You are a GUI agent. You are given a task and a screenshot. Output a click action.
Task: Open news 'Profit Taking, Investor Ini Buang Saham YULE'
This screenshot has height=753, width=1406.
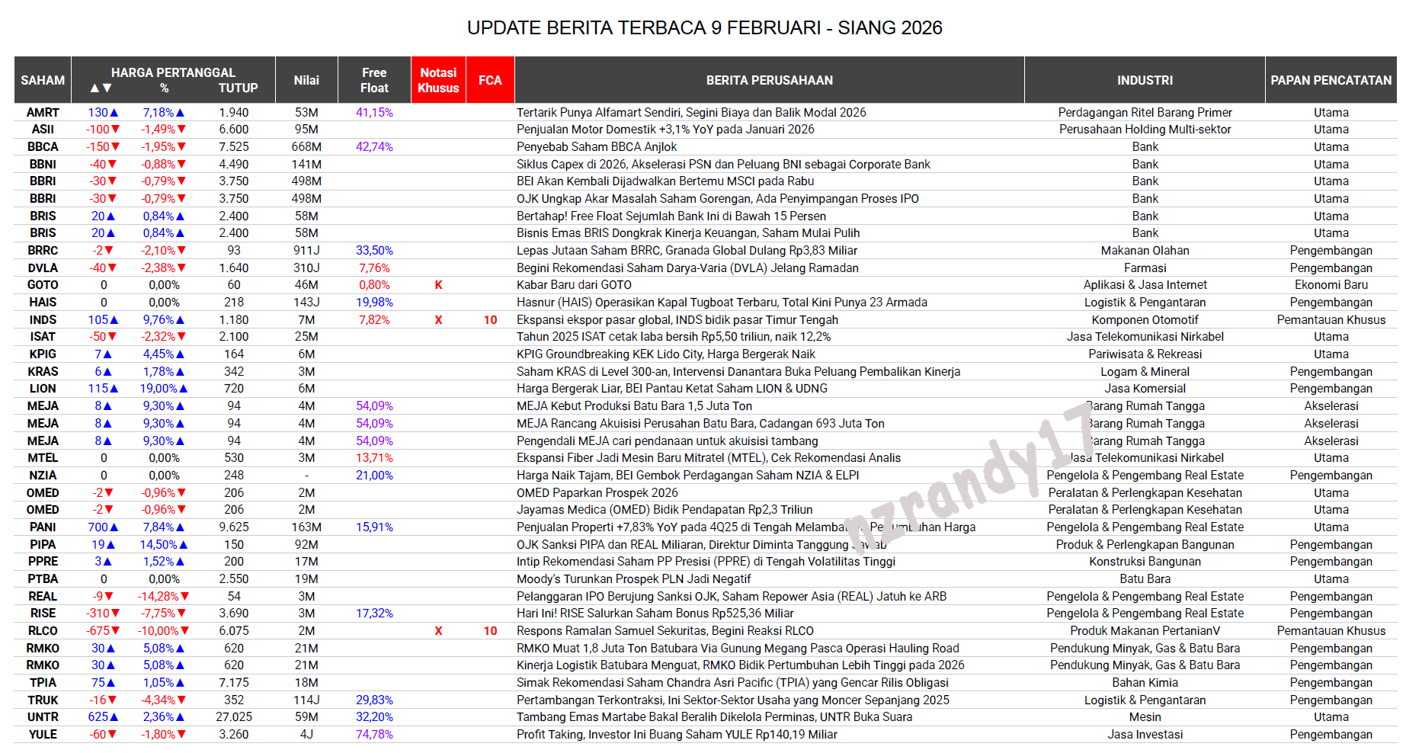(x=677, y=735)
